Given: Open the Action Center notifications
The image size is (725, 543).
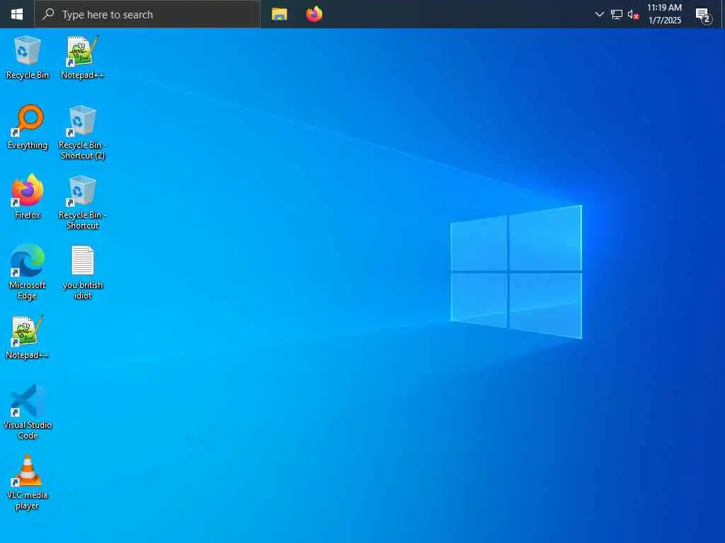Looking at the screenshot, I should [703, 16].
